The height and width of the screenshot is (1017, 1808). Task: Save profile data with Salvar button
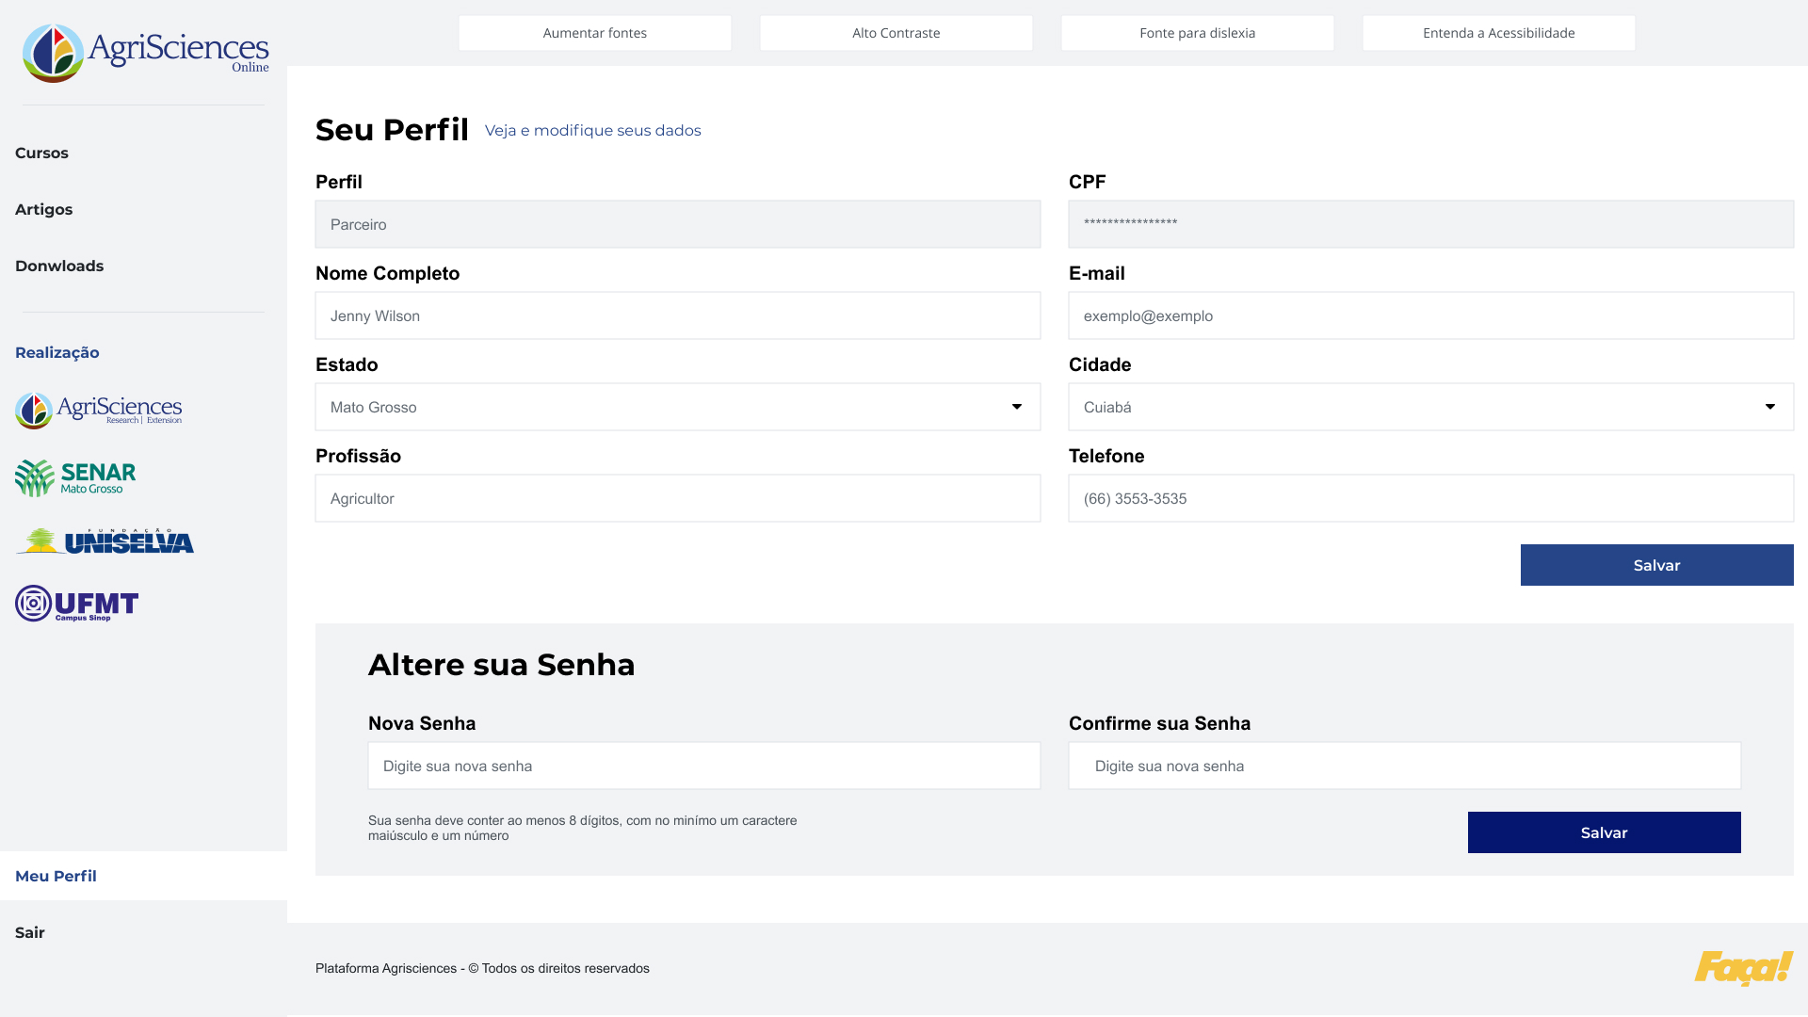(1656, 565)
